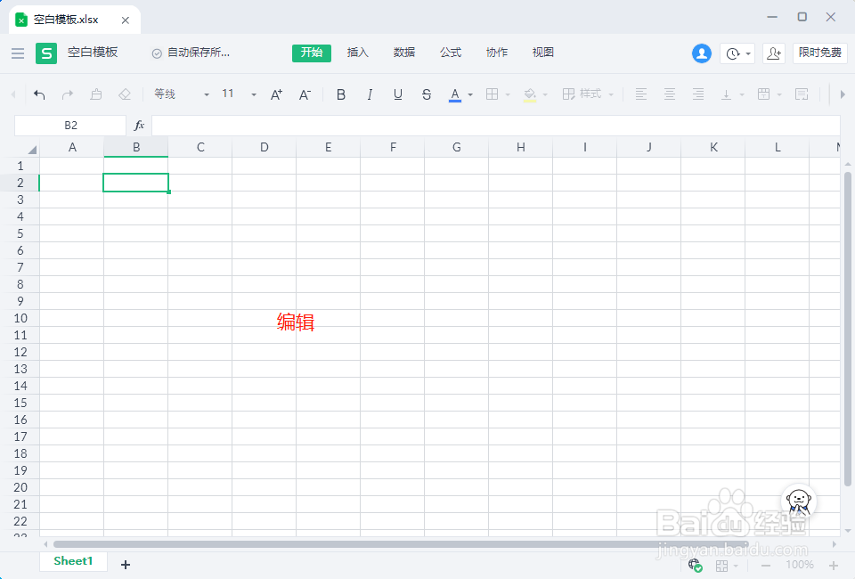This screenshot has height=579, width=855.
Task: Zoom out with the minus button
Action: [766, 566]
